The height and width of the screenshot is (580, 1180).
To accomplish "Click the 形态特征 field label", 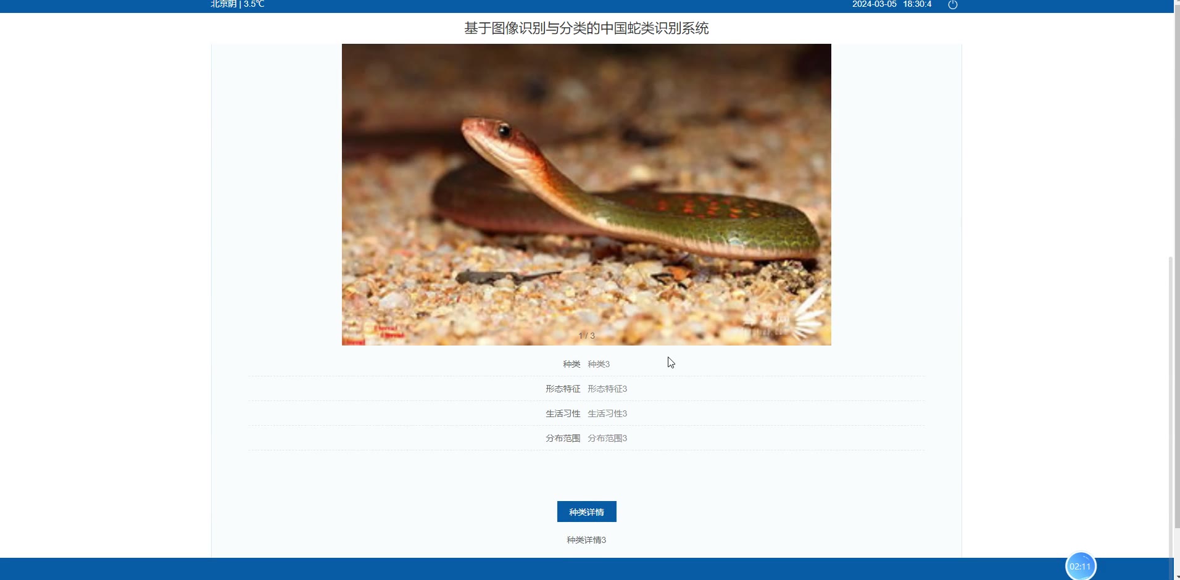I will 563,389.
